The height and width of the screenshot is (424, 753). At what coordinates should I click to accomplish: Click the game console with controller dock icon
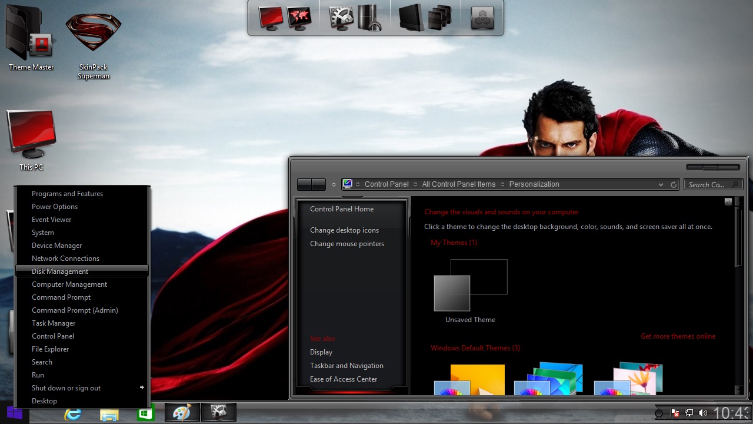pyautogui.click(x=368, y=18)
